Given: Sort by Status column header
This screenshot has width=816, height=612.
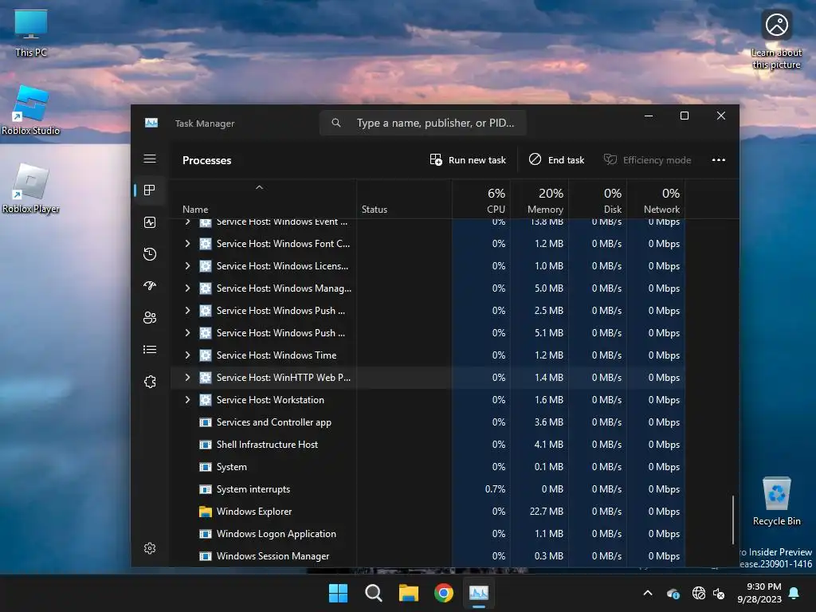Looking at the screenshot, I should pos(404,199).
